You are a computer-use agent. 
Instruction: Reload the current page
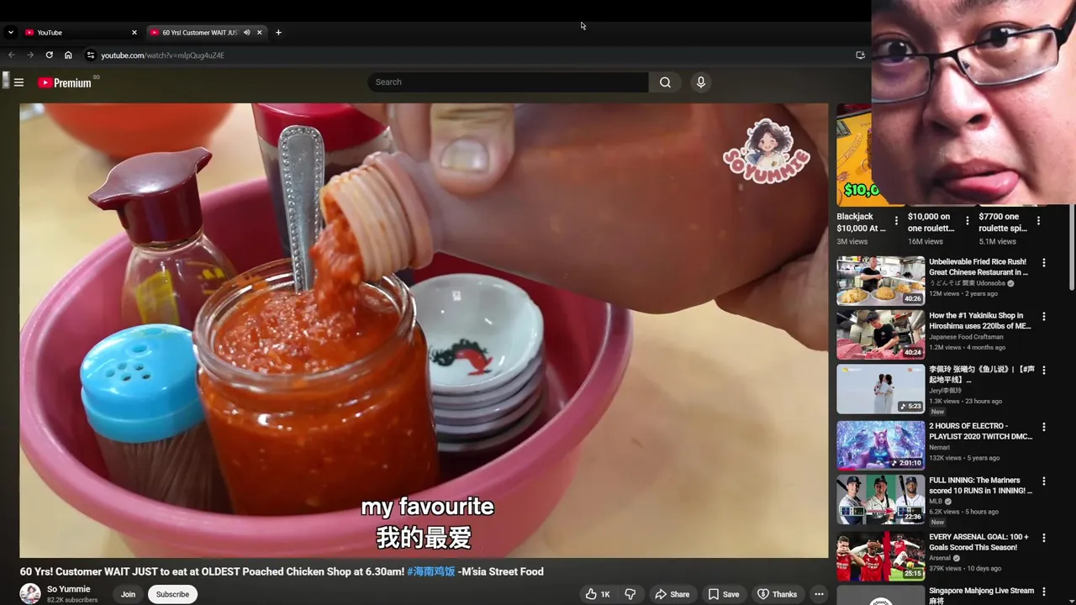tap(49, 55)
